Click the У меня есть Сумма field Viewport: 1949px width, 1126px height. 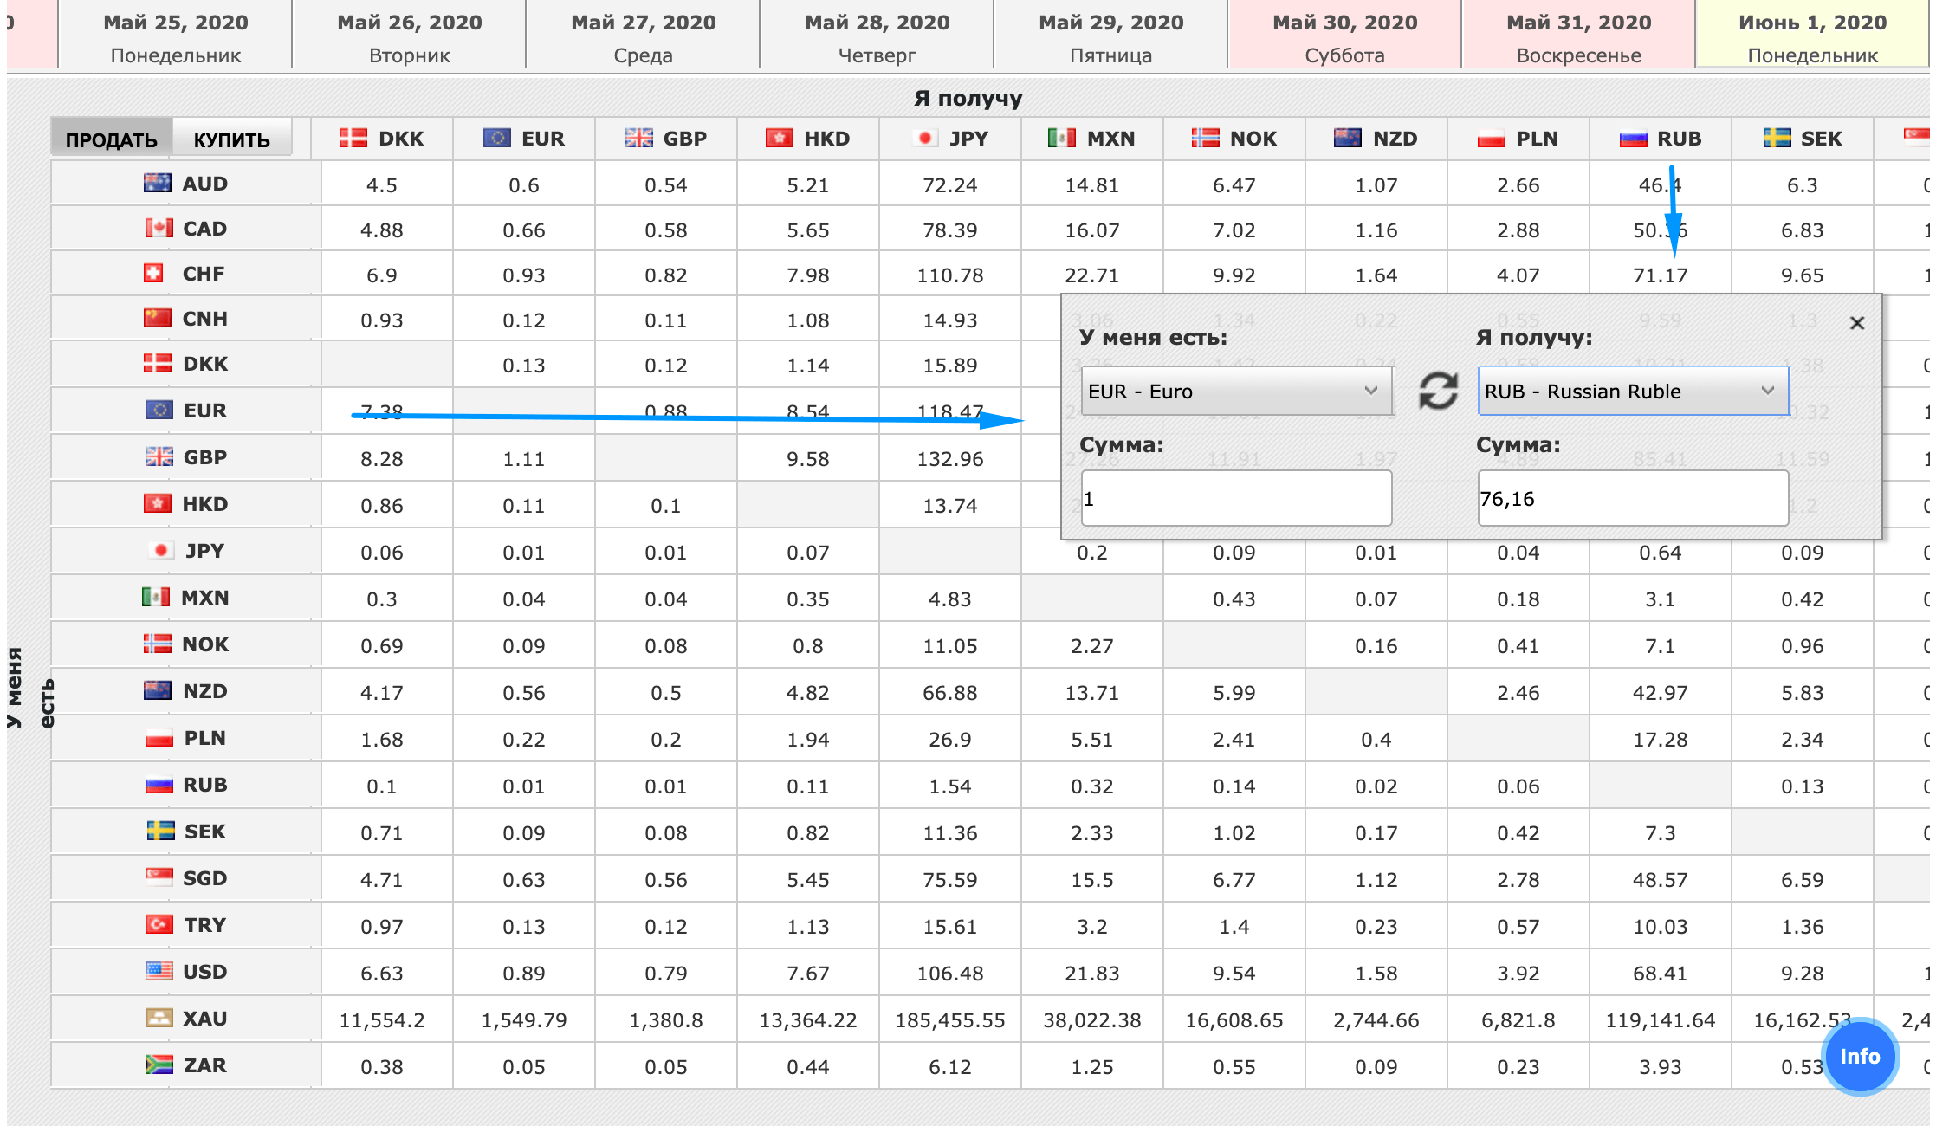pyautogui.click(x=1235, y=498)
